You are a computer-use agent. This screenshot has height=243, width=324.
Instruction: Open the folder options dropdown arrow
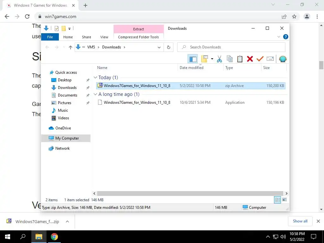pos(212,59)
